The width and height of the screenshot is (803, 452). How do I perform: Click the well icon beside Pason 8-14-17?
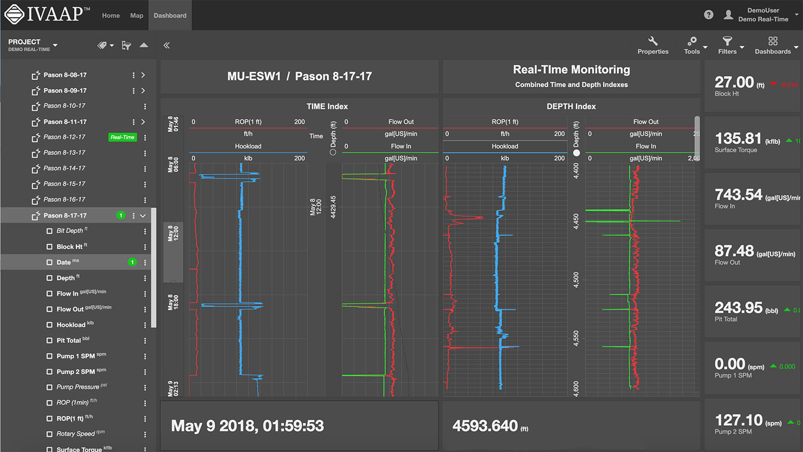tap(36, 168)
